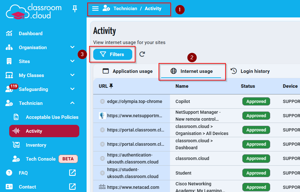
Task: Open Acceptable Use Policies page
Action: pyautogui.click(x=52, y=117)
